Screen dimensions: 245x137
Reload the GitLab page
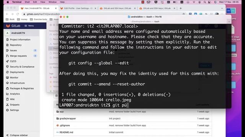18,14
